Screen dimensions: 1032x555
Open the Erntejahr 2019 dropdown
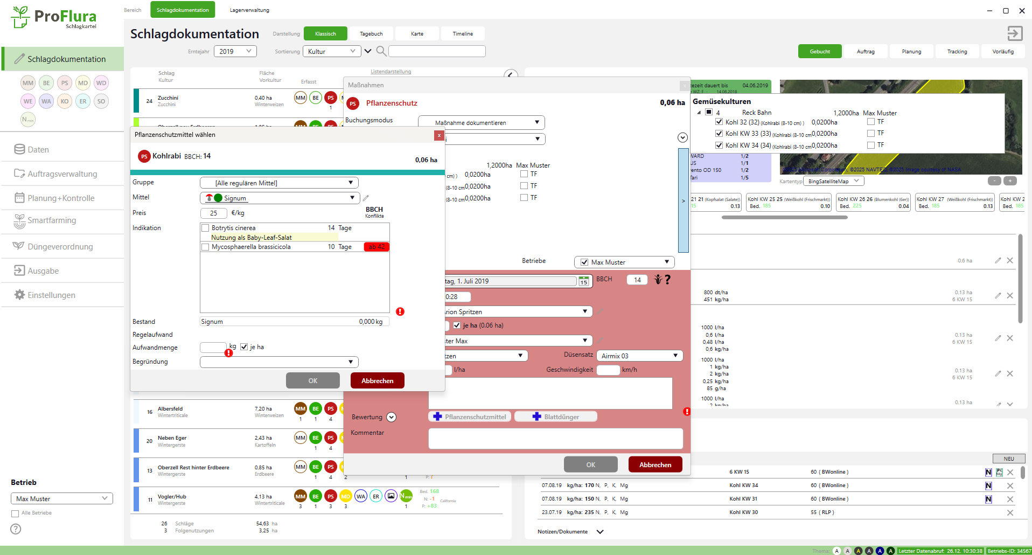click(235, 51)
